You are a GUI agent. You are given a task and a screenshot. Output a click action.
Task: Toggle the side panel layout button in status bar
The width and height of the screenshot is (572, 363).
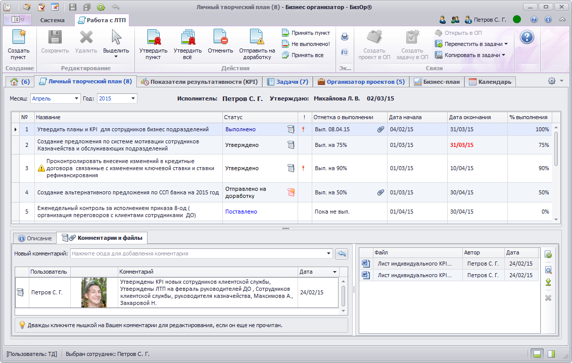coord(552,353)
